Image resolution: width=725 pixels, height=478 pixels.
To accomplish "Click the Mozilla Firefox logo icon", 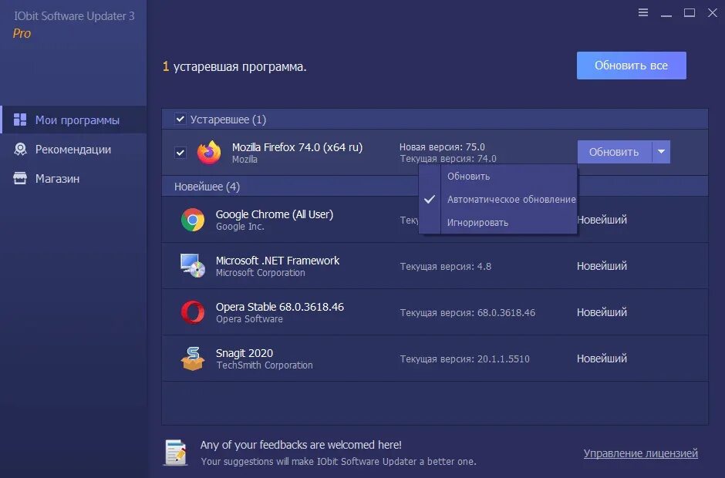I will point(209,152).
